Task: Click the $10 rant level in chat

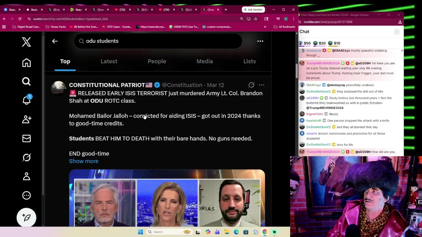Action: (334, 43)
